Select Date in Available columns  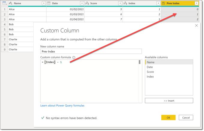pyautogui.click(x=169, y=67)
